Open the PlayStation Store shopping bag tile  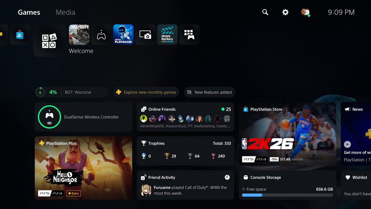pos(20,35)
